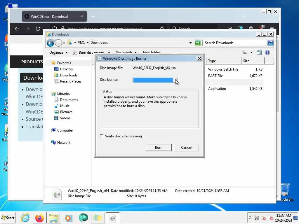Open view options dropdown arrow
This screenshot has height=224, width=299.
point(251,52)
